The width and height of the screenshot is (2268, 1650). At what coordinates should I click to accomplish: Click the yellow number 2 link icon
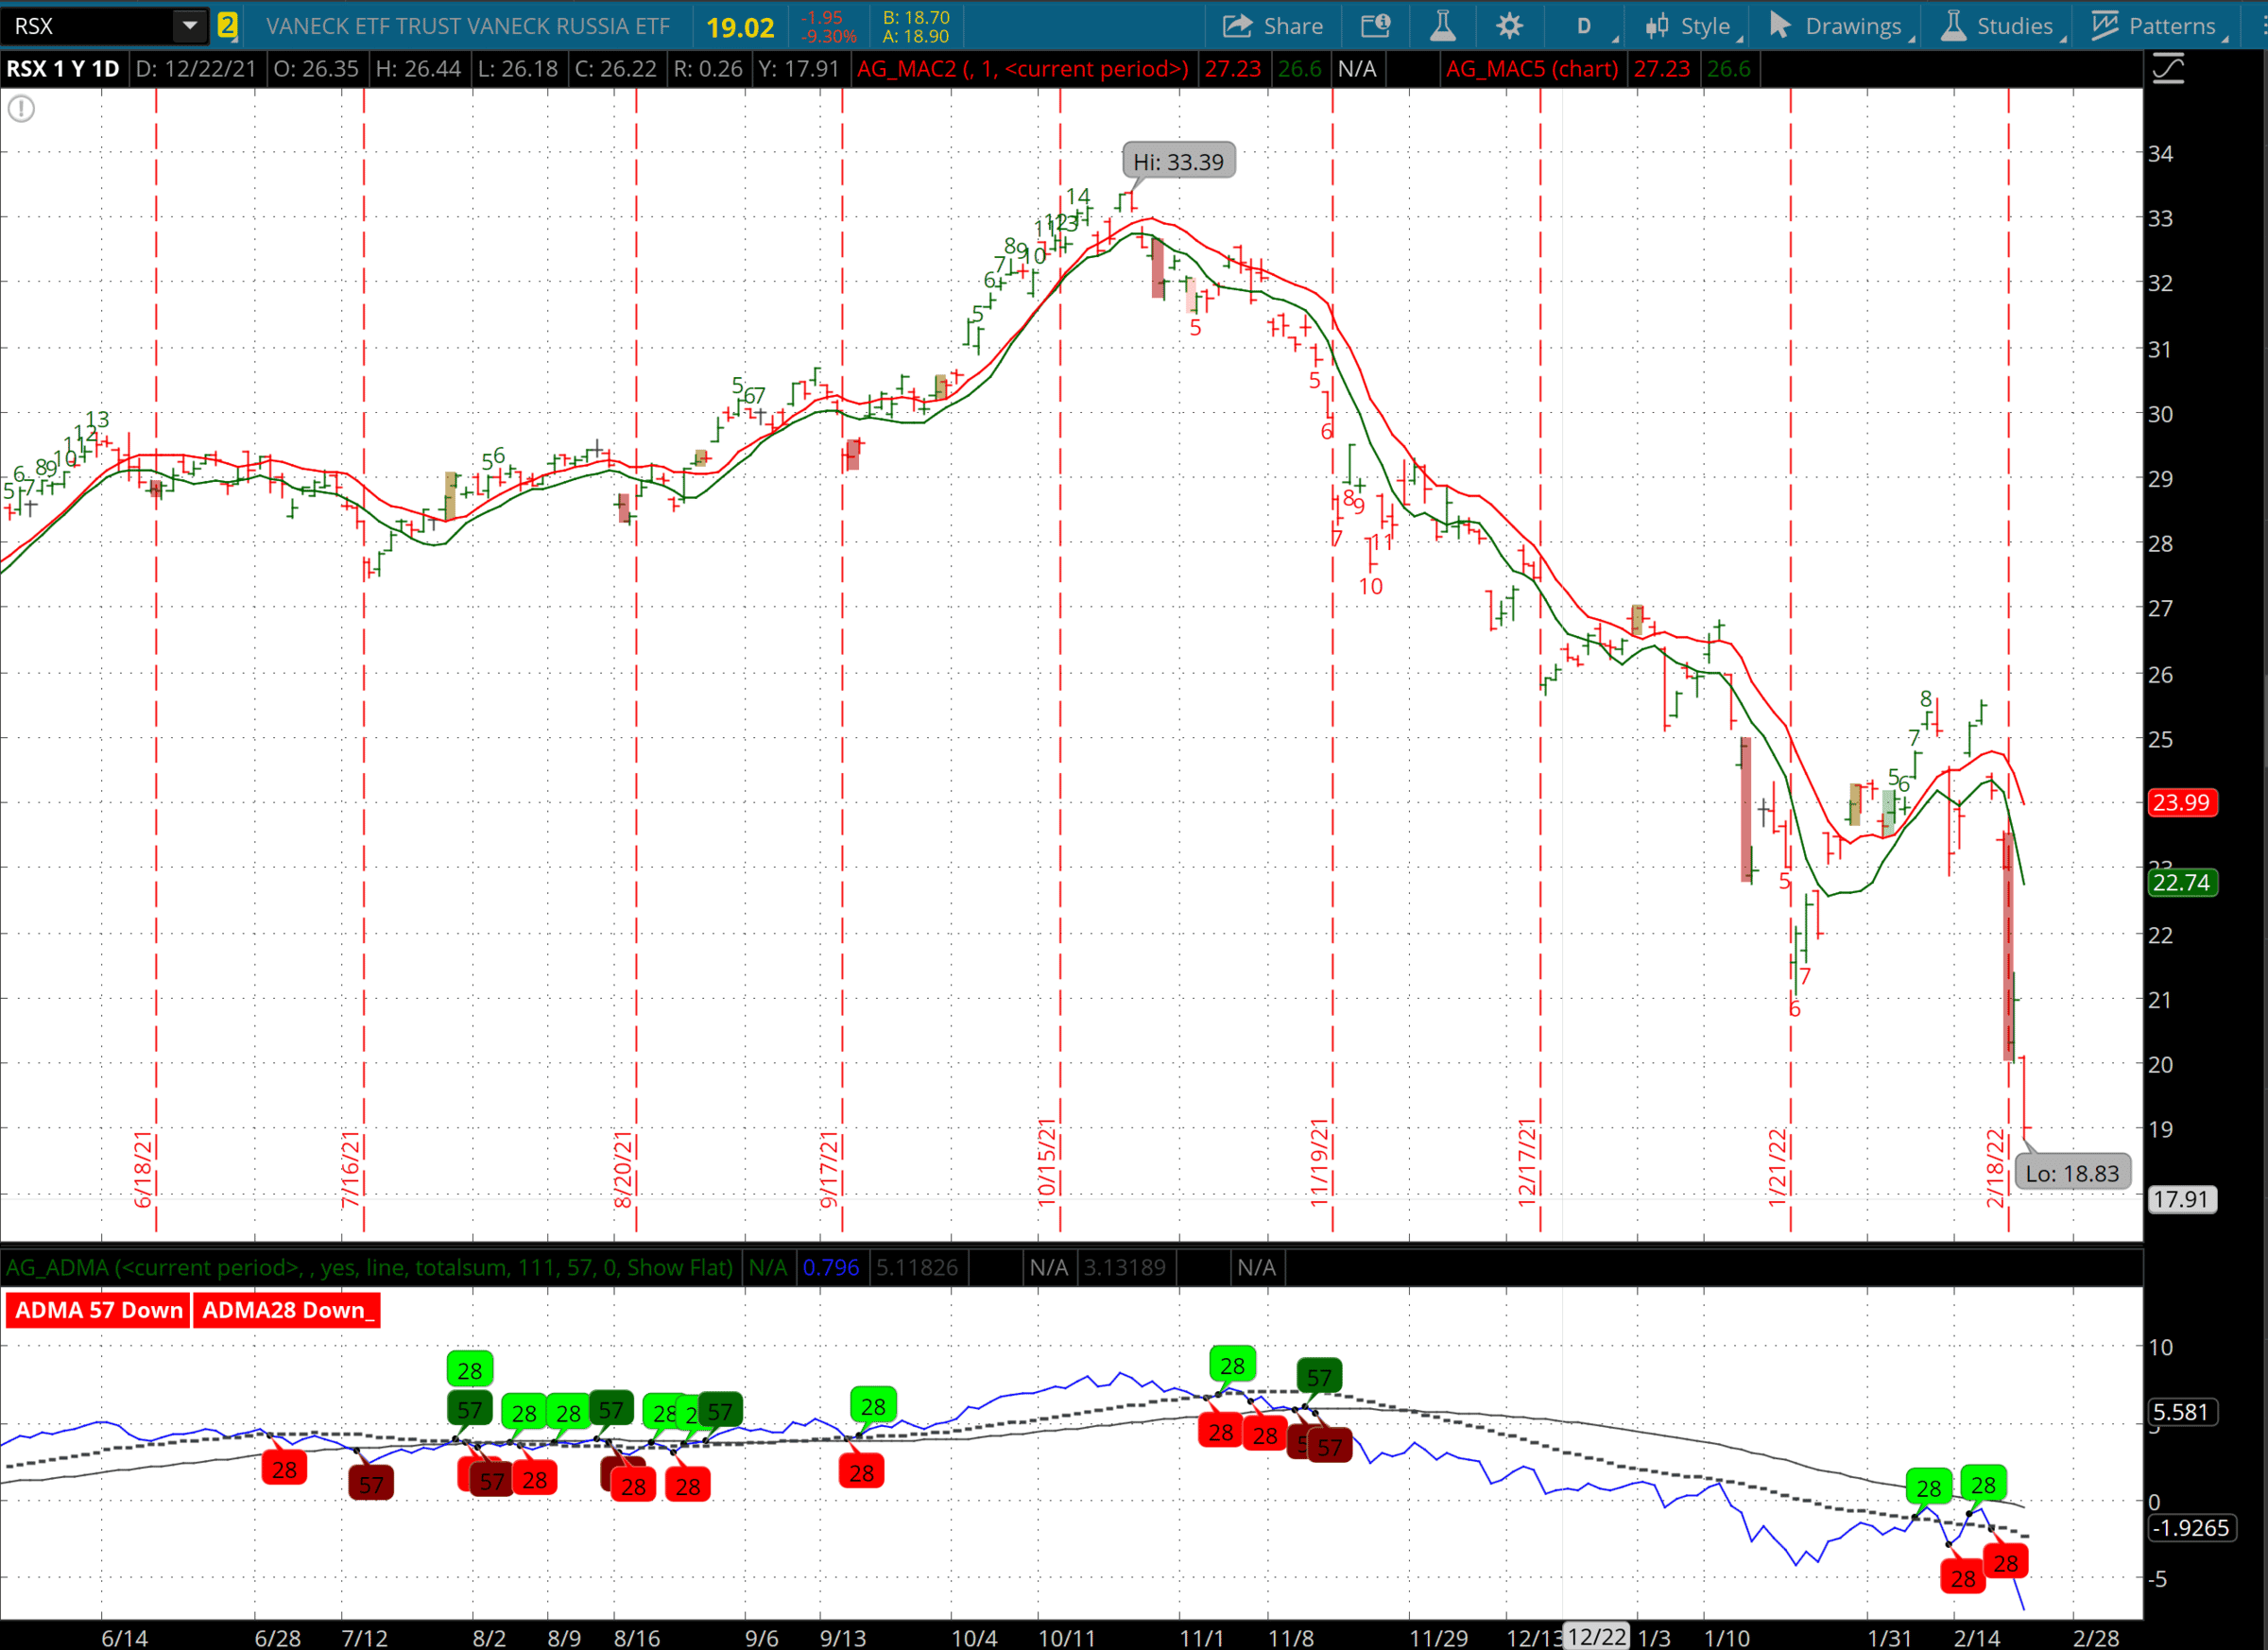click(228, 26)
